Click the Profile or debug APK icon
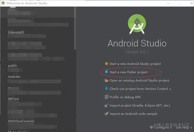194x132 pixels. (107, 97)
